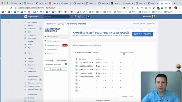
Task: Edit the ДЕТСКАЯ ОДЕЖДА cell
Action: 86,66
